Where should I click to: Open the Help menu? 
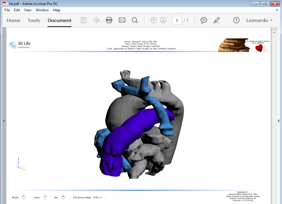coord(56,10)
